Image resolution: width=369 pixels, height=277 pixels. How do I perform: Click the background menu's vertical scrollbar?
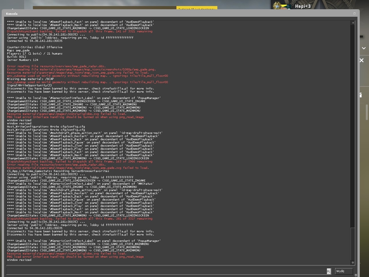click(x=367, y=112)
